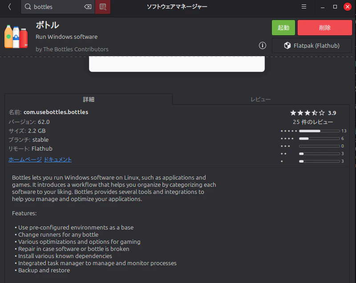Click the version value 62.0
Viewport: 356px width, 283px height.
pos(44,122)
